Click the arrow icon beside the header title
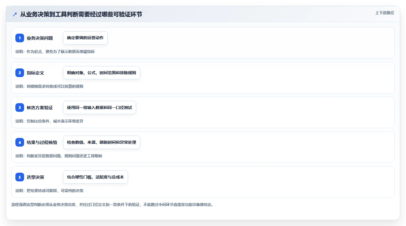Image resolution: width=406 pixels, height=226 pixels. (15, 14)
